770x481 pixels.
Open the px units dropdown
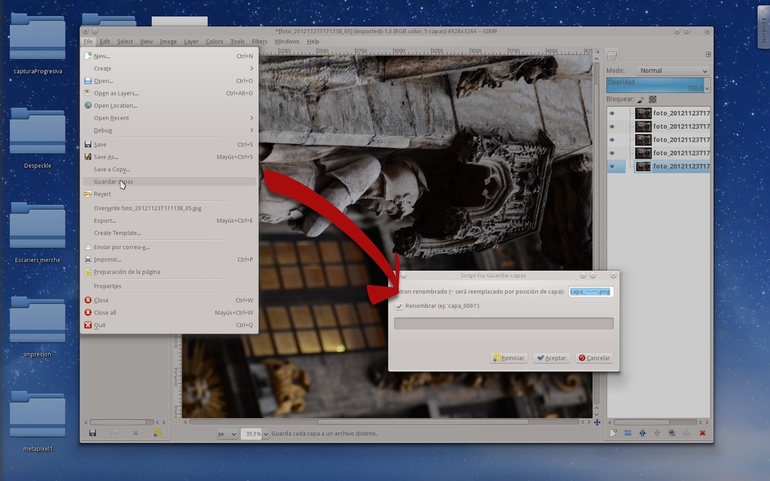tap(227, 434)
